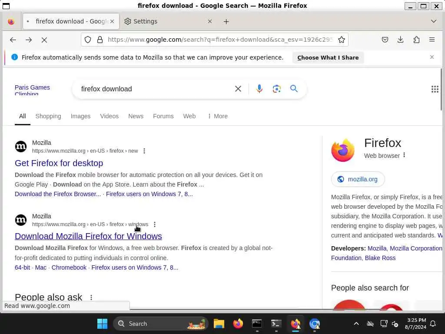Viewport: 445px width, 334px height.
Task: Switch to Web results
Action: (x=189, y=116)
